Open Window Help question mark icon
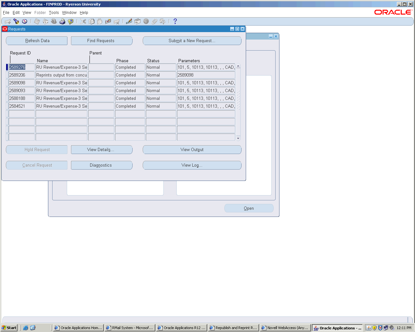The image size is (415, 332). [x=175, y=21]
